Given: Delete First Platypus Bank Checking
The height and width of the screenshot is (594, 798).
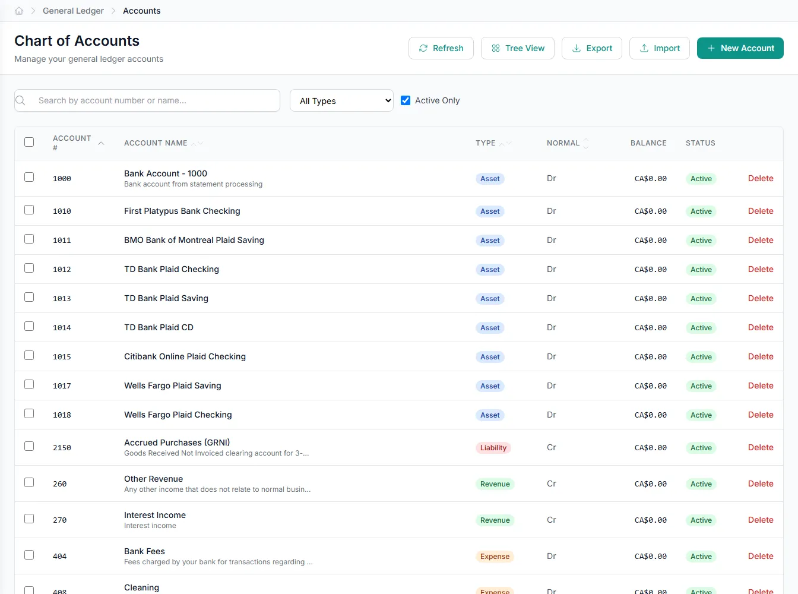Looking at the screenshot, I should [x=761, y=211].
